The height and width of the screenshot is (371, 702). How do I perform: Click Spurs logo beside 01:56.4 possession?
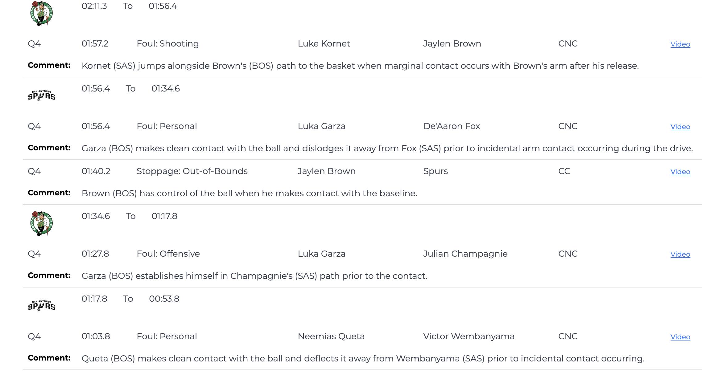click(41, 96)
